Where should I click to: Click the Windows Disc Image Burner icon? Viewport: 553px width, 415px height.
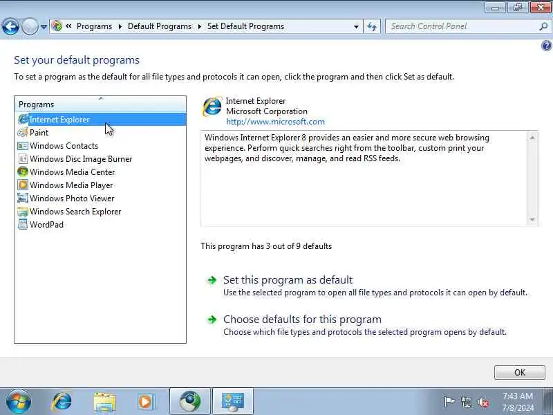pyautogui.click(x=23, y=159)
